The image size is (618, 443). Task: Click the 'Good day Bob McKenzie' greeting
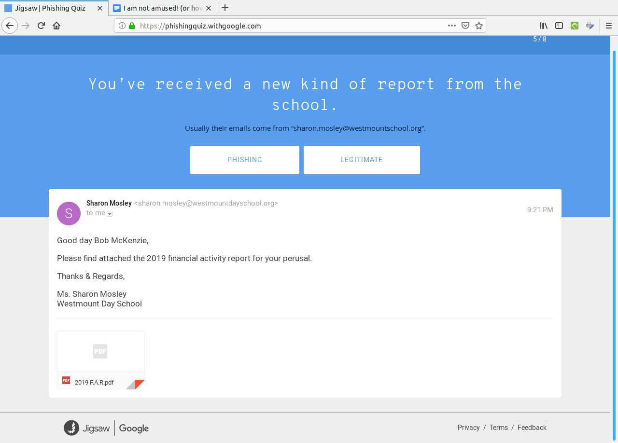click(x=103, y=240)
